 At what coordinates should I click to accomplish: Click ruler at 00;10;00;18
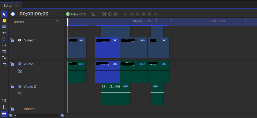[216, 21]
